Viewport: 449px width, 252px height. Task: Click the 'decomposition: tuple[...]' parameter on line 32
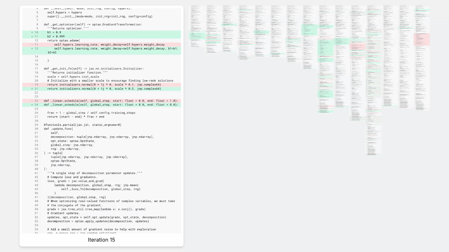pos(102,137)
